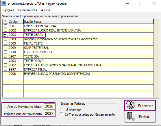Mark company 1710 LUCRO PRESUMIDO
This screenshot has width=161, height=126.
tap(5, 52)
